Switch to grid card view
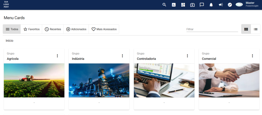 pyautogui.click(x=246, y=29)
